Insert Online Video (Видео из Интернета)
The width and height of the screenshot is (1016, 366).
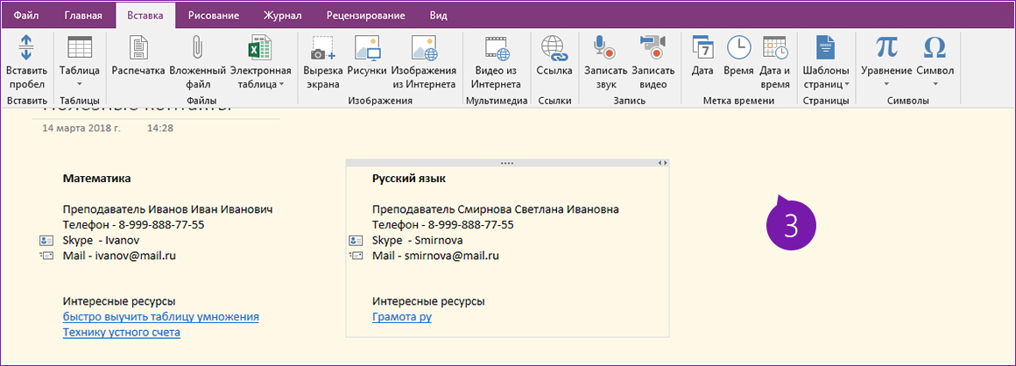click(497, 49)
